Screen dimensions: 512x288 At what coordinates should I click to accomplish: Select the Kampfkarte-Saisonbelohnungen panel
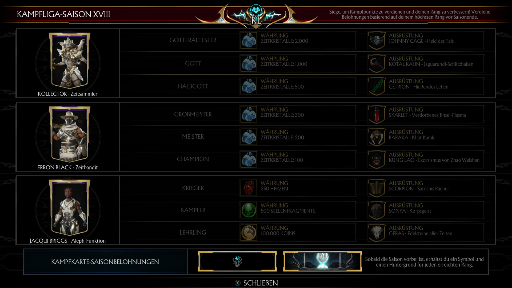[x=105, y=262]
